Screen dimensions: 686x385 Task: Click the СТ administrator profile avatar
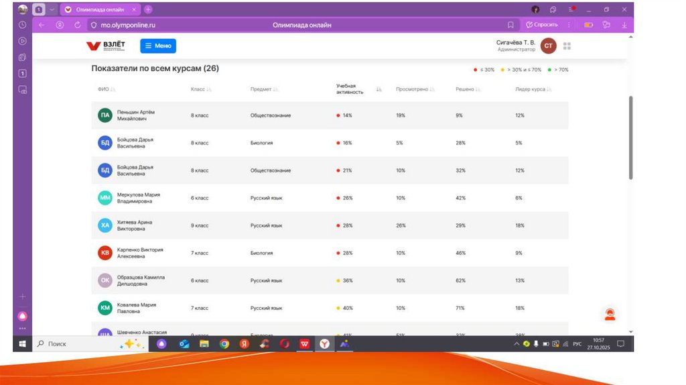coord(548,46)
